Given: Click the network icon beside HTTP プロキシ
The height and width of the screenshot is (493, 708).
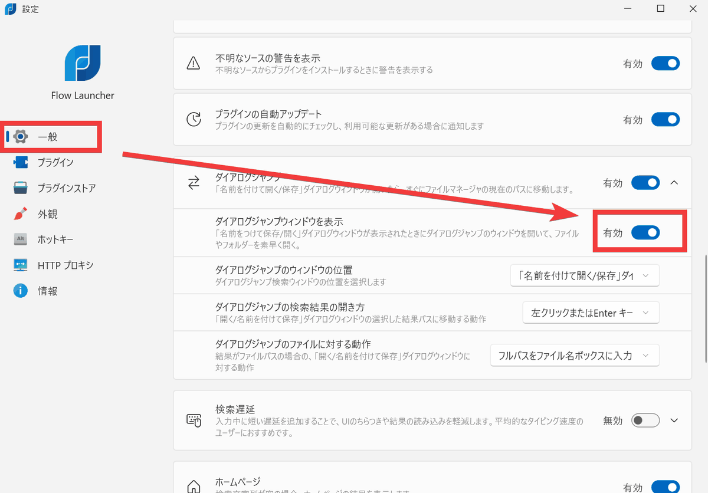Looking at the screenshot, I should [x=21, y=265].
